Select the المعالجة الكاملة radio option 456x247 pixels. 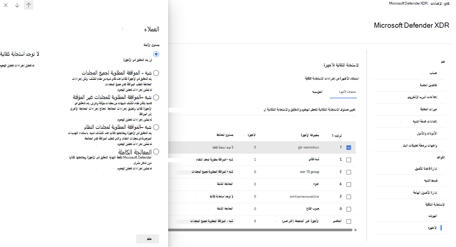click(156, 152)
